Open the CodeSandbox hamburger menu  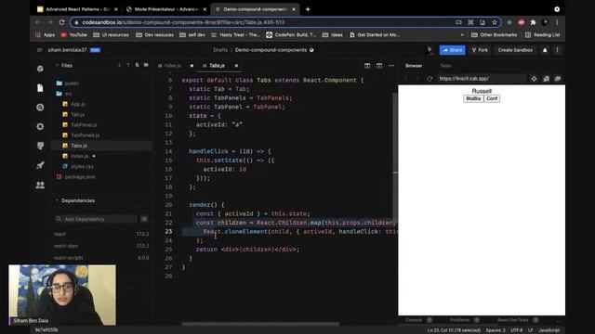(x=39, y=50)
